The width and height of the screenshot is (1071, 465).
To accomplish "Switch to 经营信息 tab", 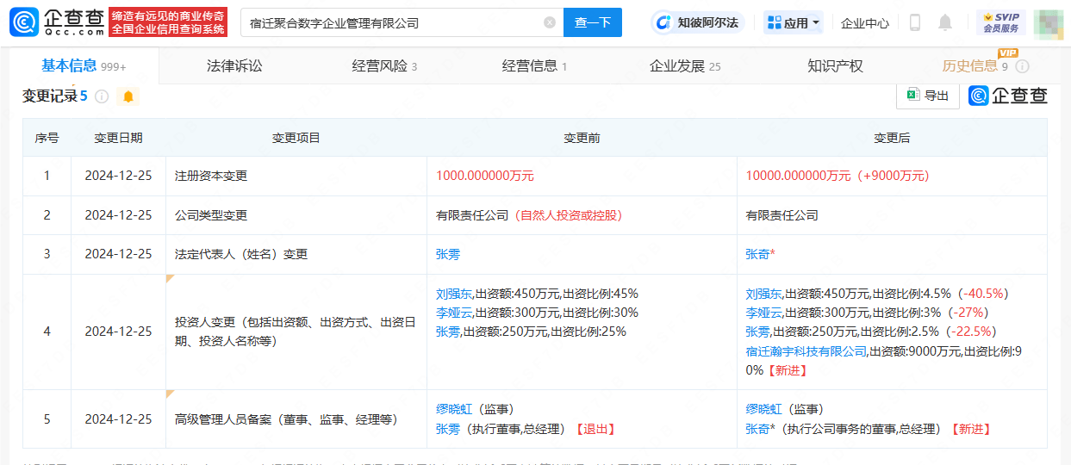I will pyautogui.click(x=534, y=66).
